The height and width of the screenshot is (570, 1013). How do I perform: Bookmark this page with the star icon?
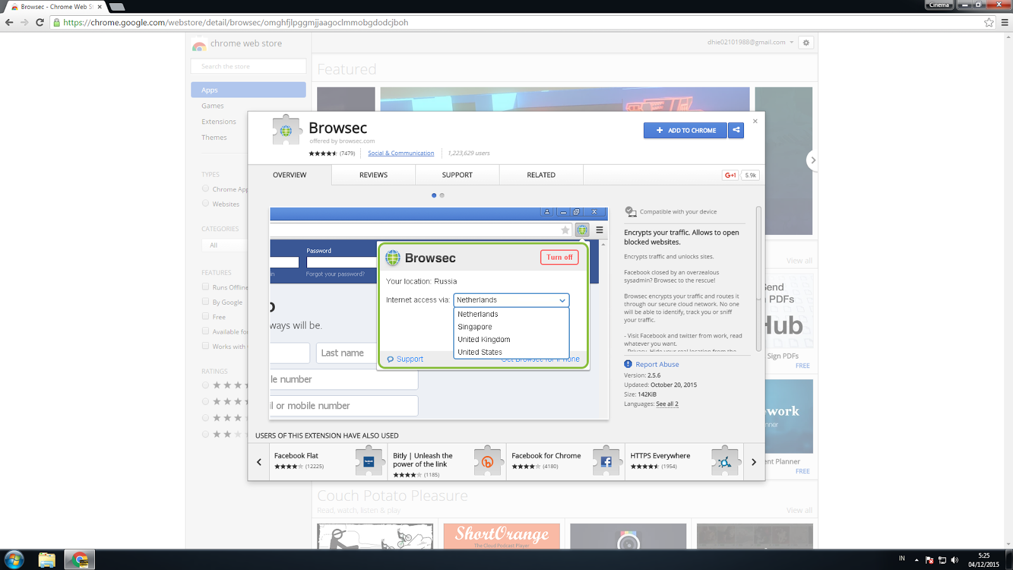coord(989,22)
